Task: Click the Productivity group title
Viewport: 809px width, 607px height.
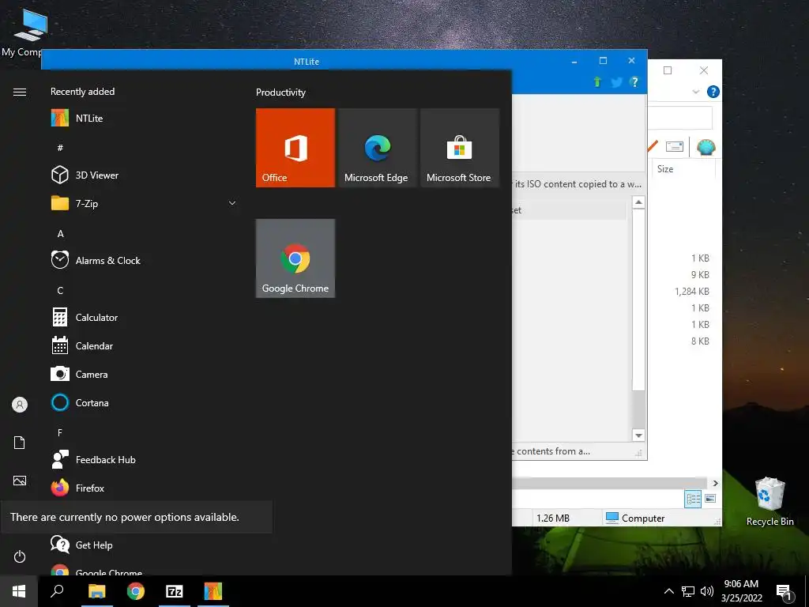Action: (280, 92)
